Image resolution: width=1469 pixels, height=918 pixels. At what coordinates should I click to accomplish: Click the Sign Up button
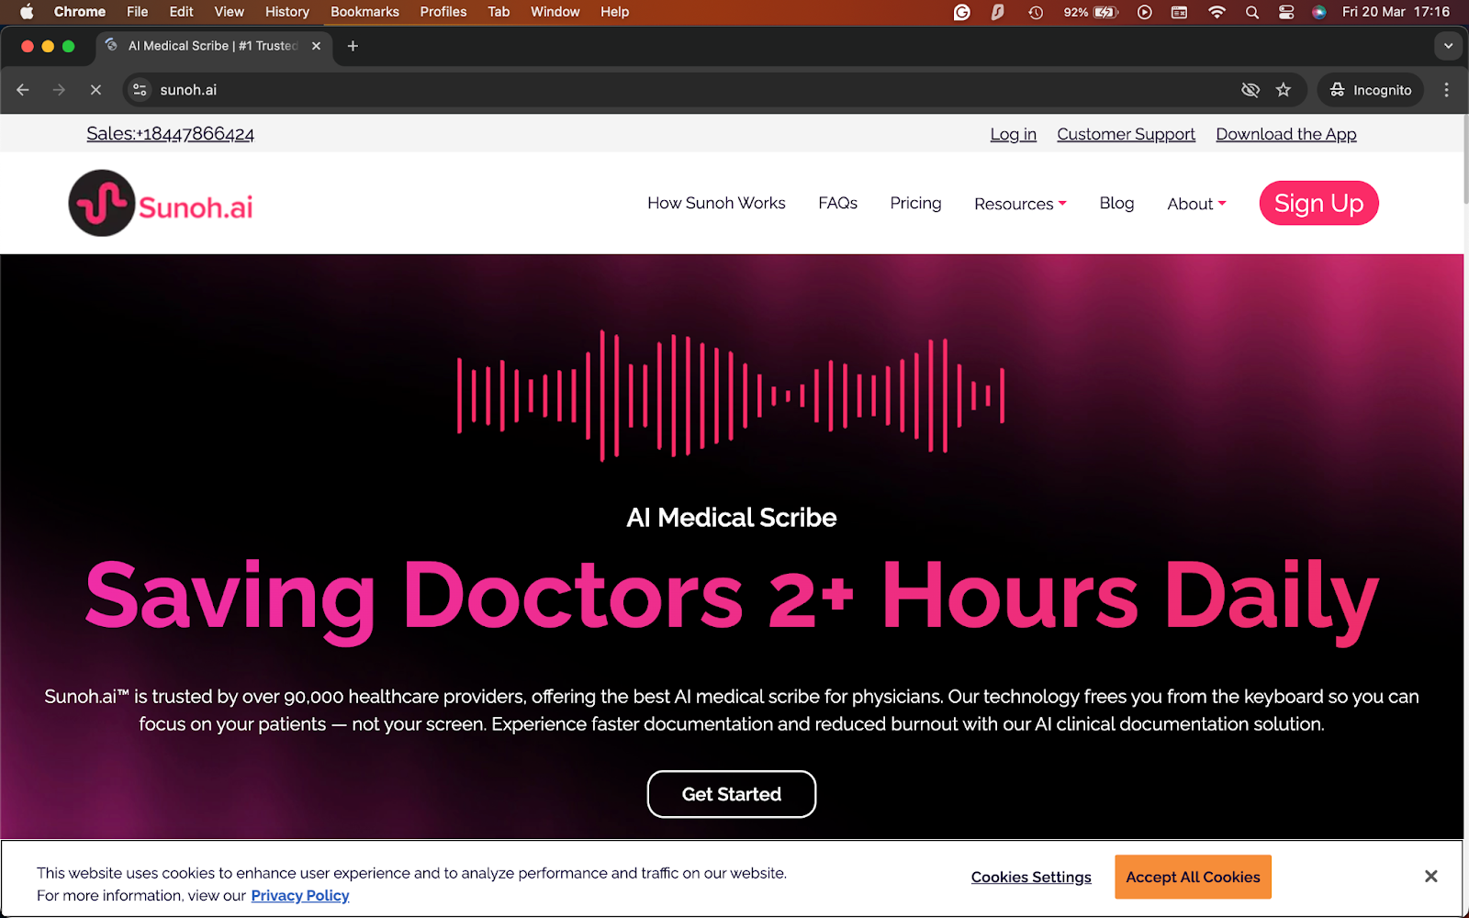pos(1318,203)
